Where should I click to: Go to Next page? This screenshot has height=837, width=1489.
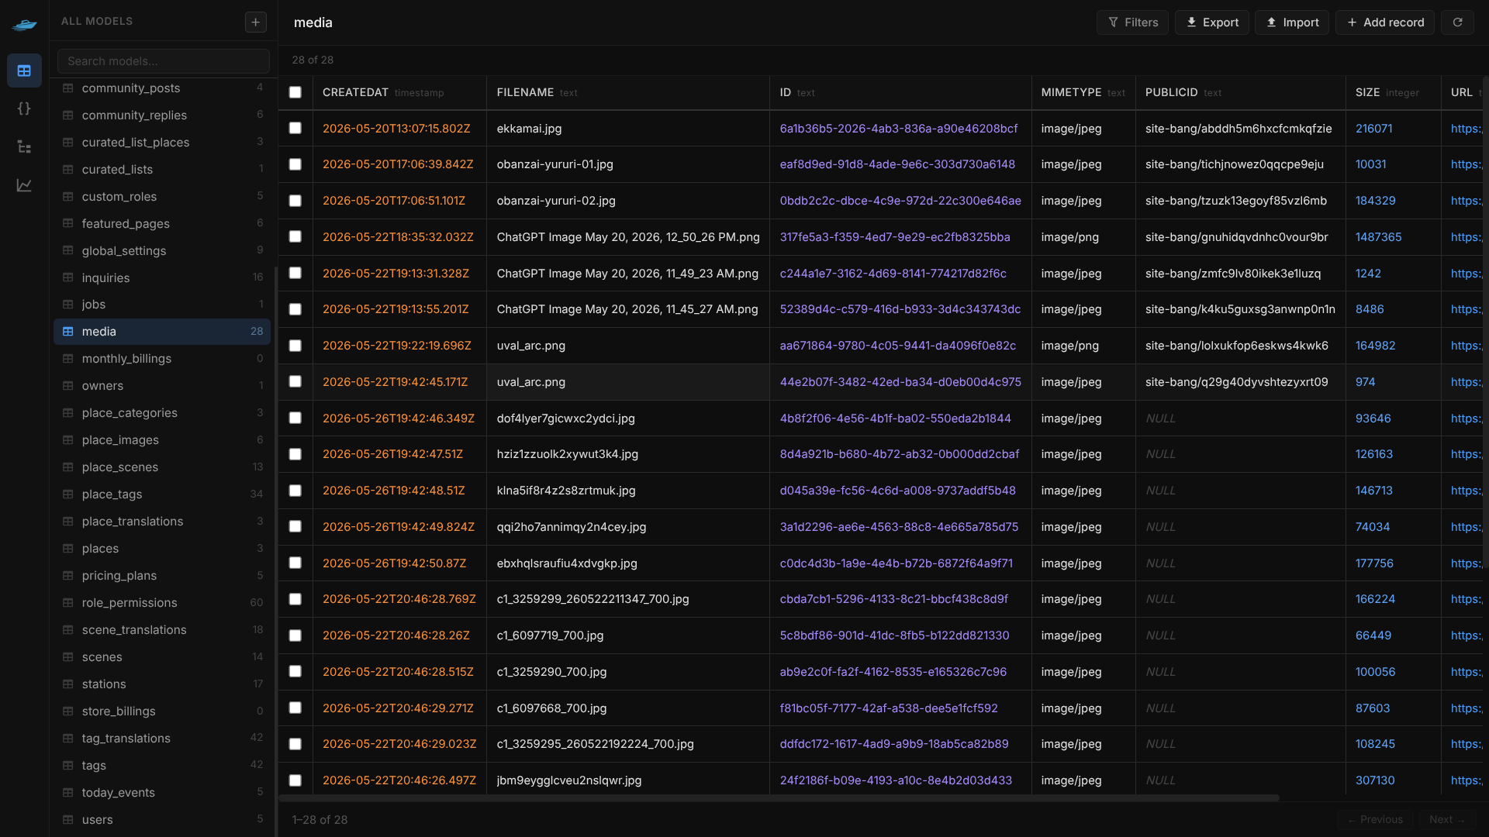click(1446, 819)
